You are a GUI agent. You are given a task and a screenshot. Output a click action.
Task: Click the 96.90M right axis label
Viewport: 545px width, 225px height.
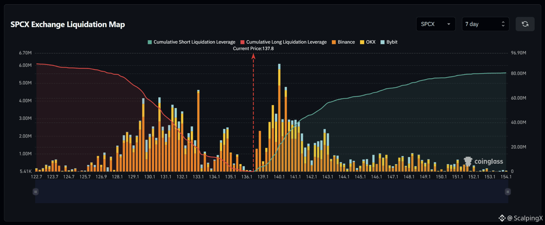click(x=518, y=53)
